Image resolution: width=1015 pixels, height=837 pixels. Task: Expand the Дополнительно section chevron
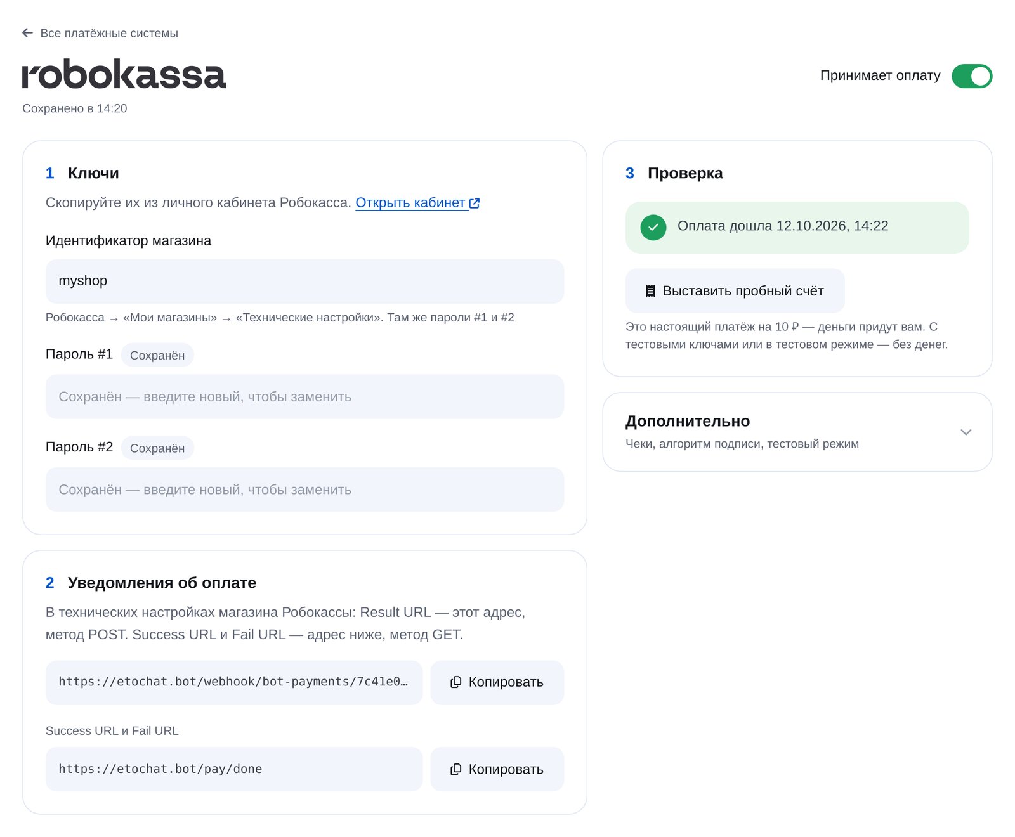(x=966, y=432)
